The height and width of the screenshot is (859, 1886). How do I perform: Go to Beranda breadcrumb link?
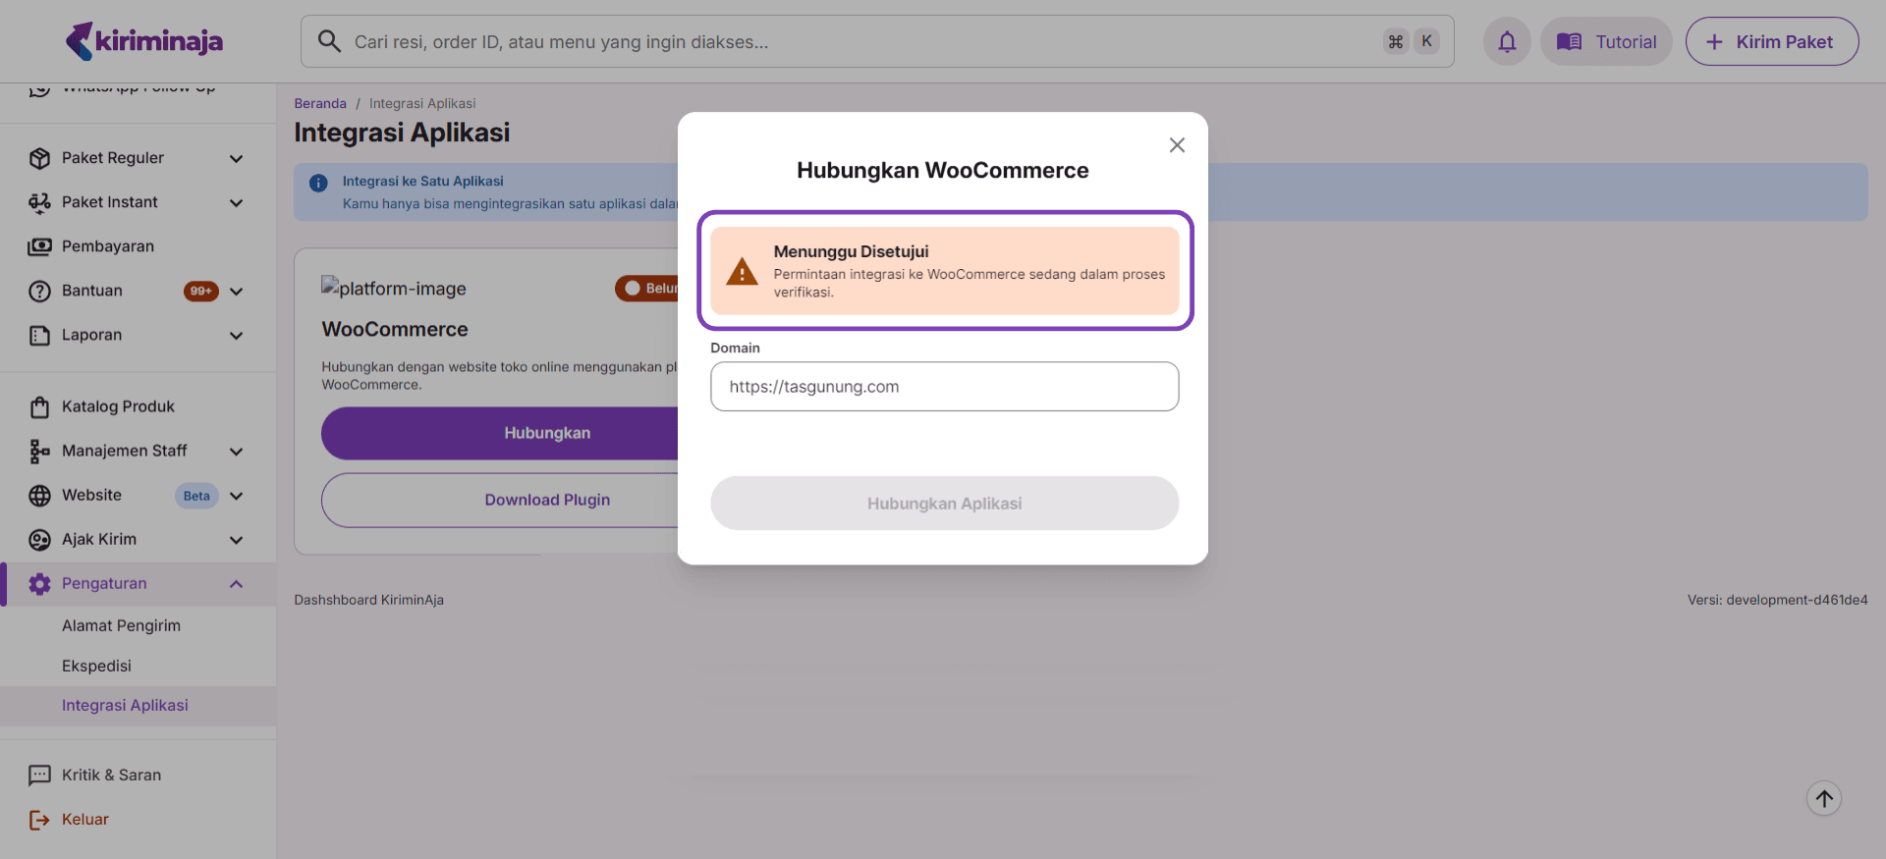pos(320,103)
